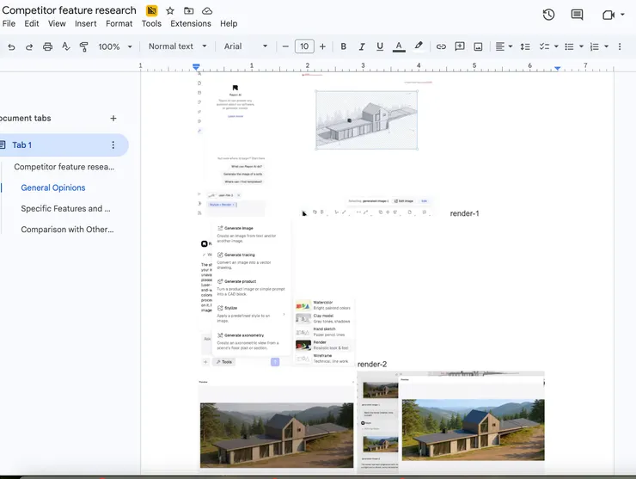Click Add tab plus button
Screen dimensions: 636x479
[x=113, y=118]
